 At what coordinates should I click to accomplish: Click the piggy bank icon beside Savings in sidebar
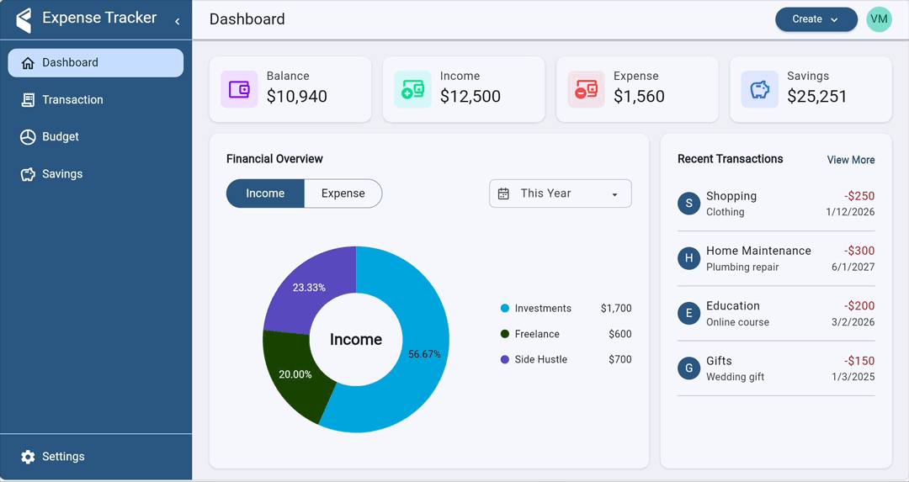(28, 174)
